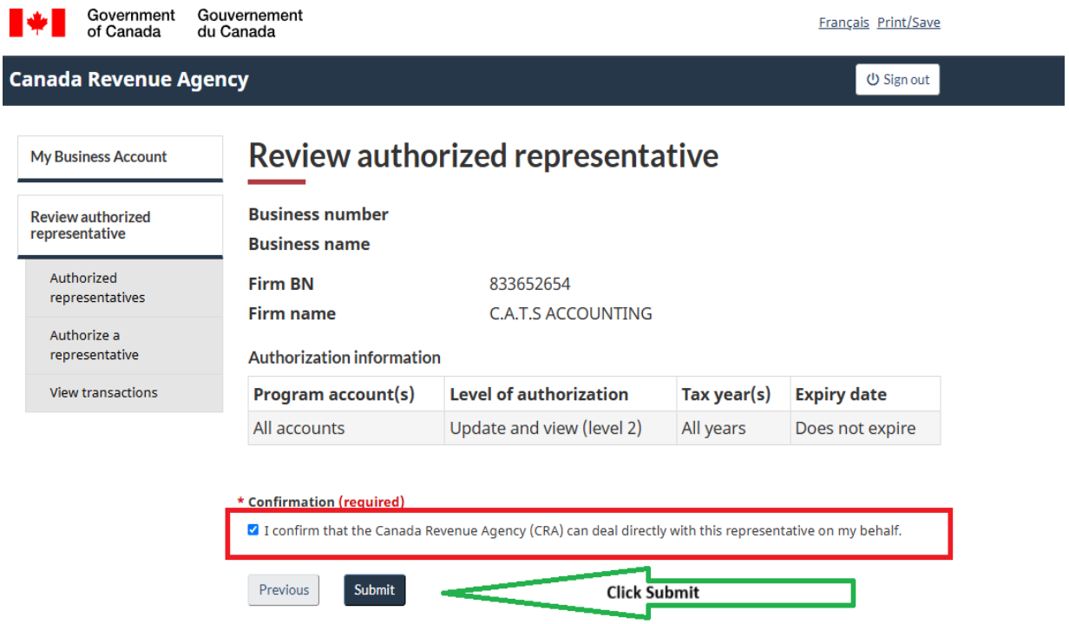The height and width of the screenshot is (624, 1069).
Task: Click the Does not expire cell
Action: point(865,428)
